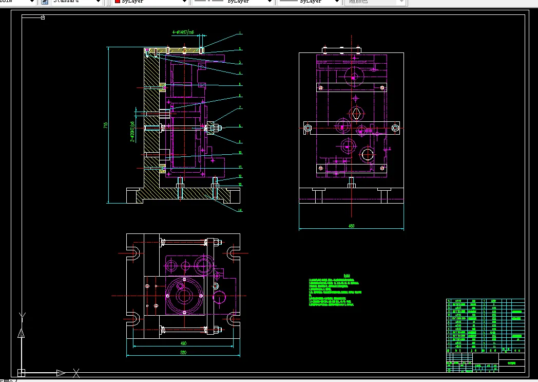The image size is (538, 382).
Task: Click the red ByLayer color swatch
Action: [x=118, y=2]
